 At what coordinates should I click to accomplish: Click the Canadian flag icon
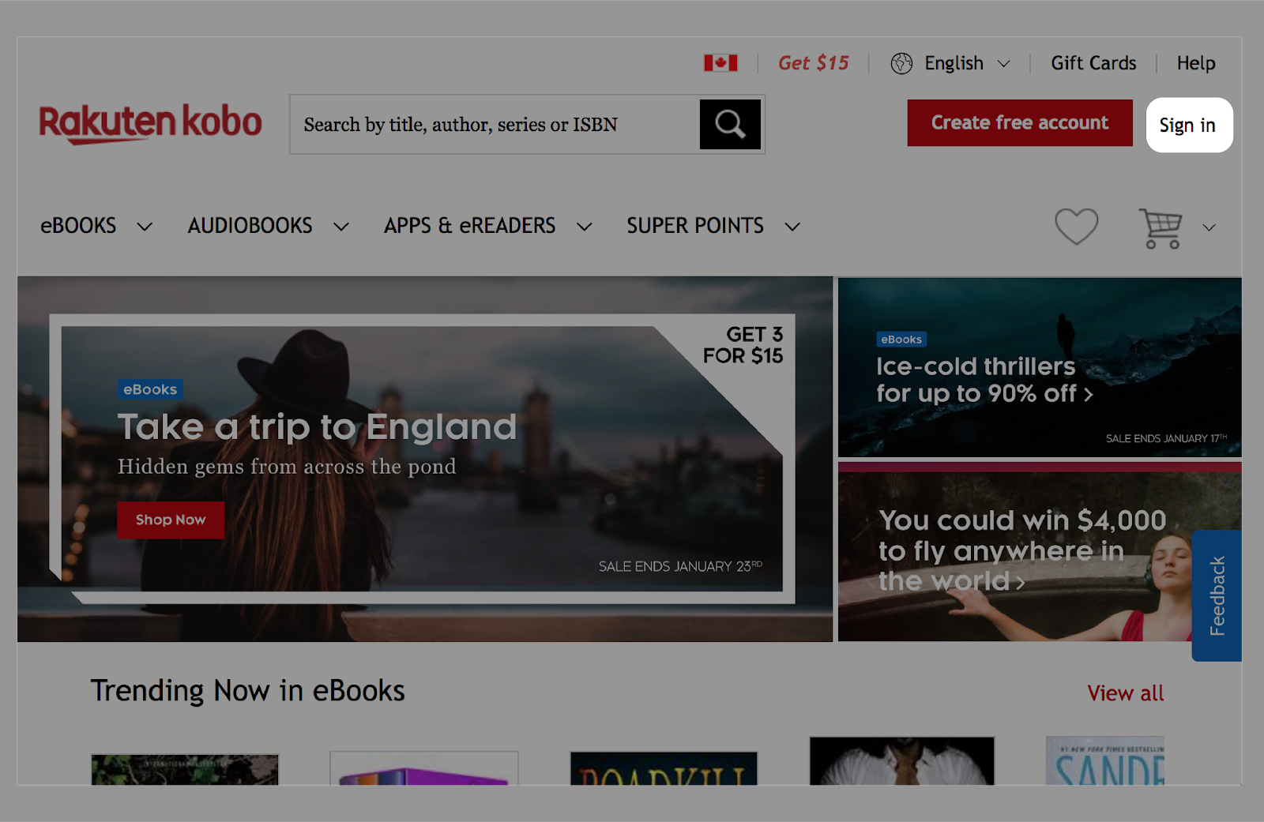(720, 62)
